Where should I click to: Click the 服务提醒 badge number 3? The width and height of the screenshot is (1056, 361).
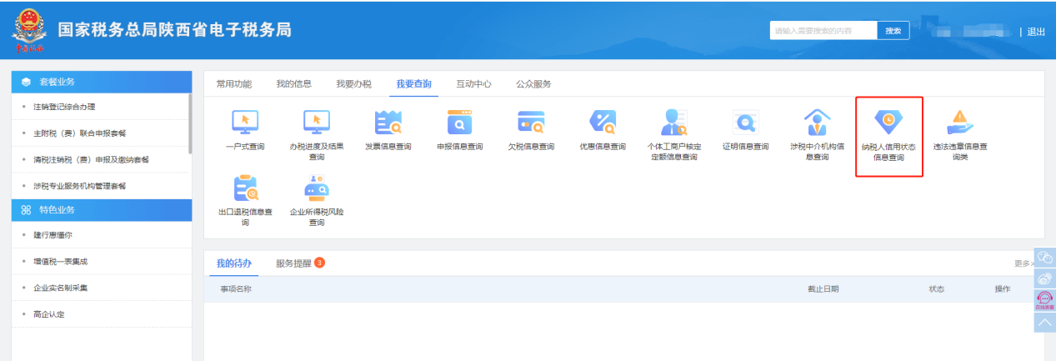(x=319, y=263)
